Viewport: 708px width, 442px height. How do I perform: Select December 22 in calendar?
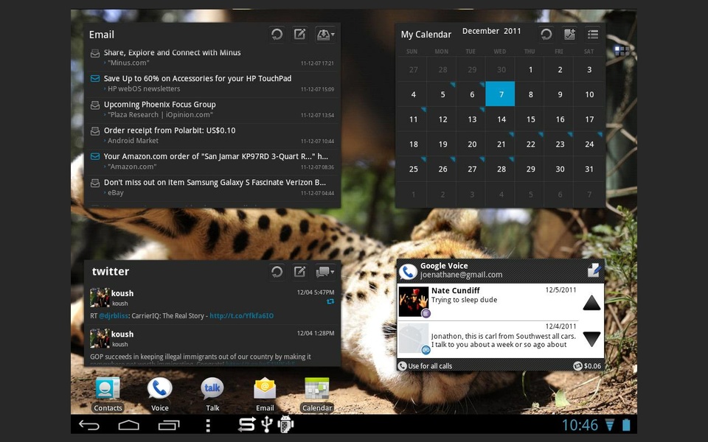click(x=530, y=144)
